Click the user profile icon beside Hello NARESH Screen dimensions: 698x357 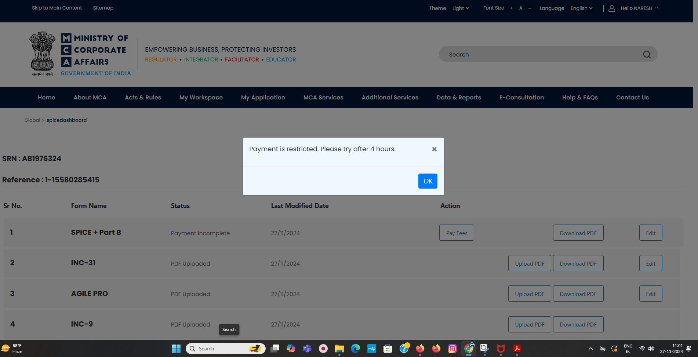point(611,8)
